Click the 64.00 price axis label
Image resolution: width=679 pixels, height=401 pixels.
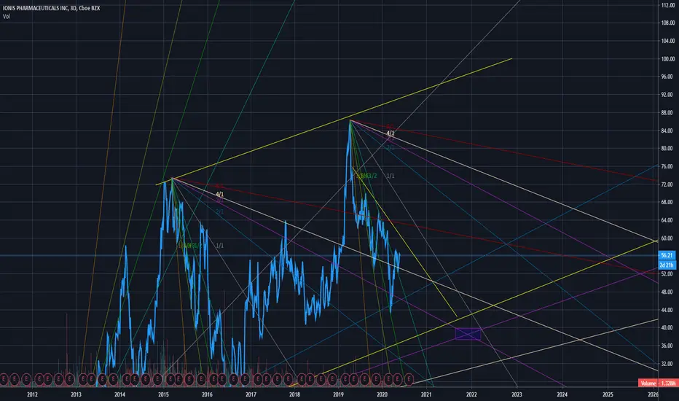(x=668, y=220)
